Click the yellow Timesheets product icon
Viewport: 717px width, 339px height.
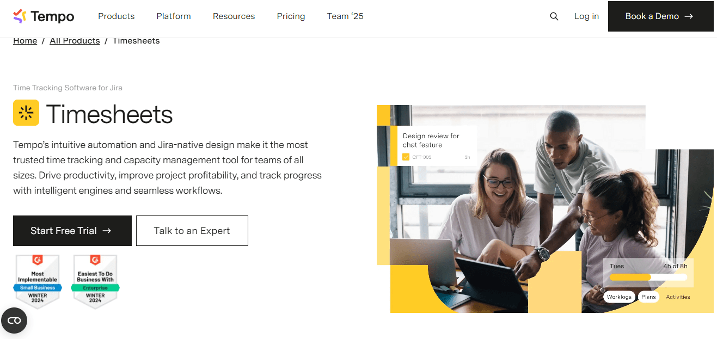26,113
